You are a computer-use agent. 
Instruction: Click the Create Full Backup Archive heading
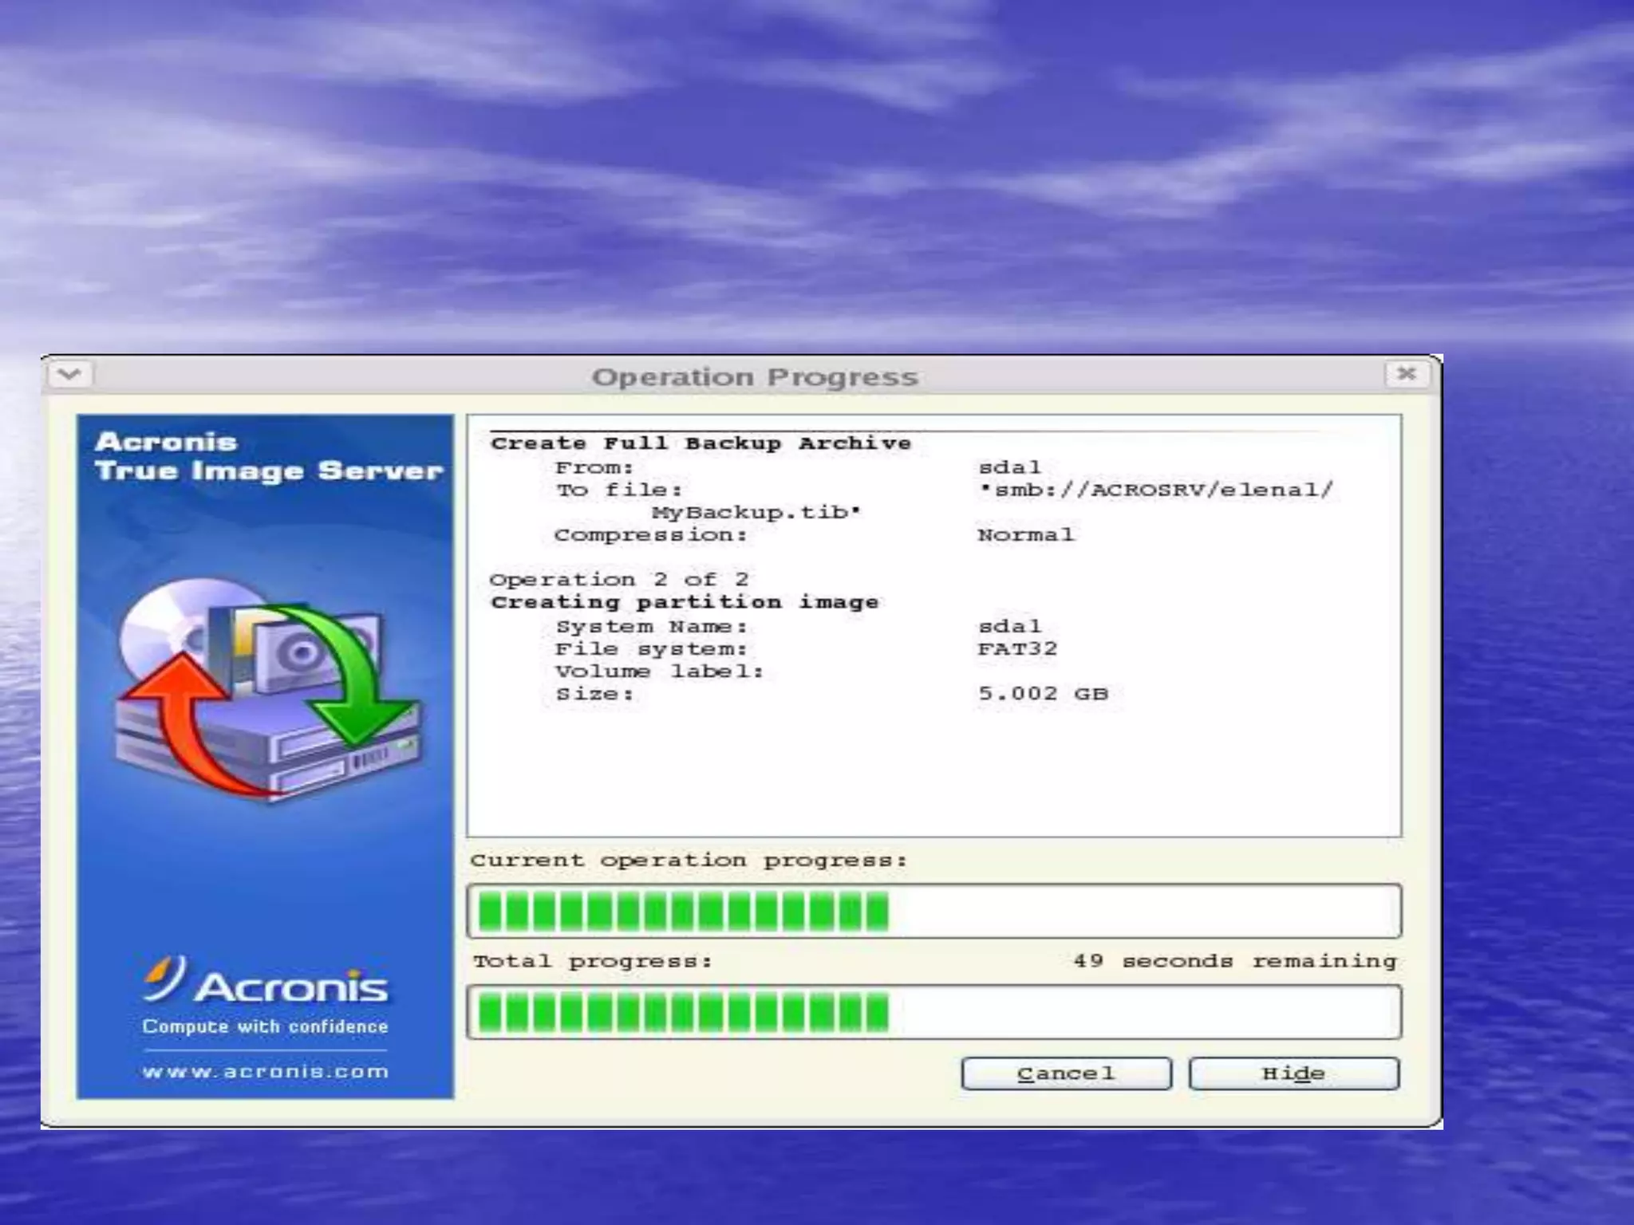(x=701, y=443)
